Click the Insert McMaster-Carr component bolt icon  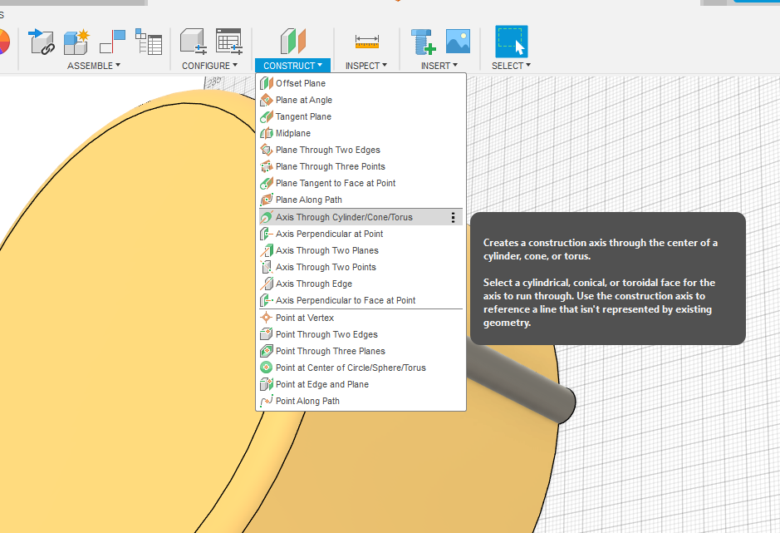[423, 41]
